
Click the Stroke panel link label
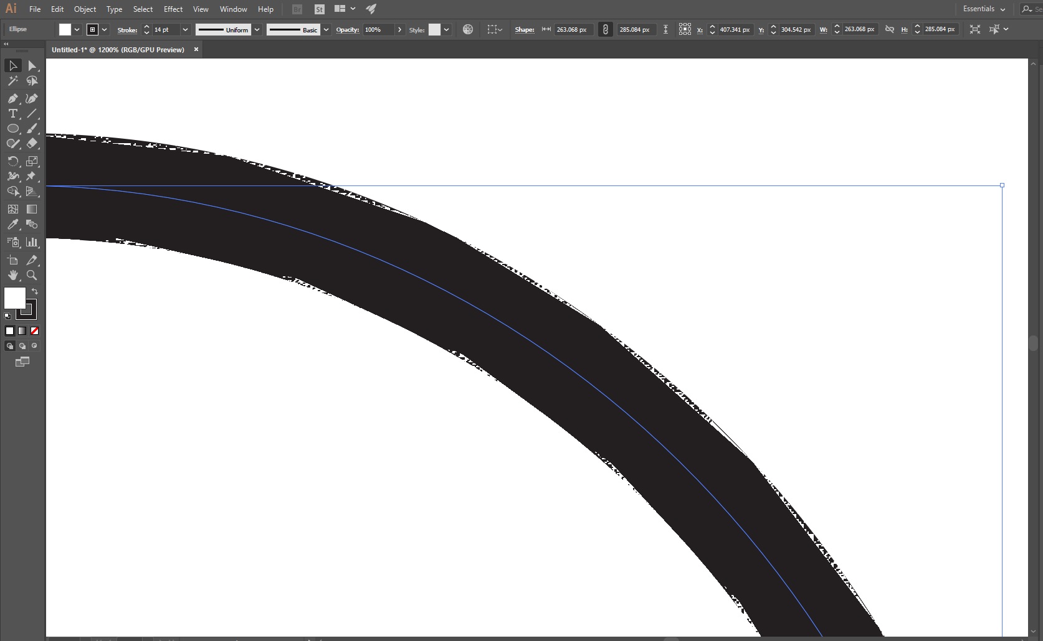coord(127,30)
